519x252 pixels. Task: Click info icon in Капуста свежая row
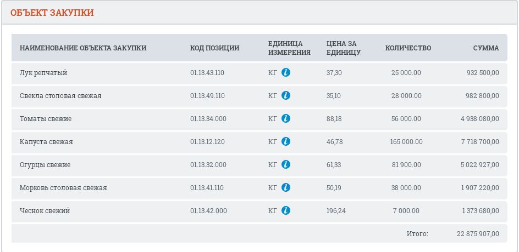point(286,141)
